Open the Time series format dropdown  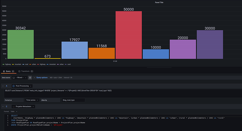tap(32, 100)
